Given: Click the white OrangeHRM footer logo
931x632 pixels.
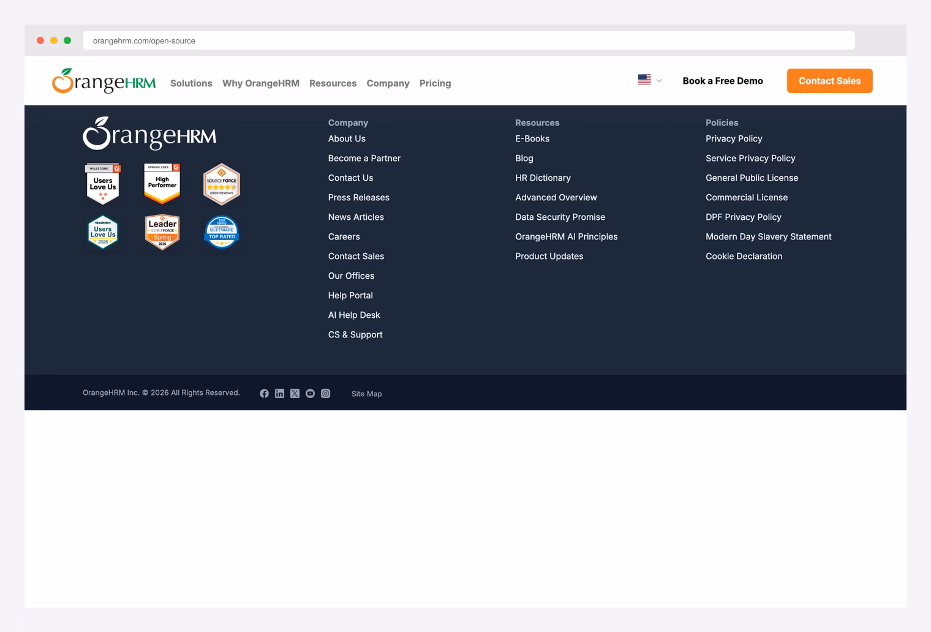Looking at the screenshot, I should [x=149, y=134].
